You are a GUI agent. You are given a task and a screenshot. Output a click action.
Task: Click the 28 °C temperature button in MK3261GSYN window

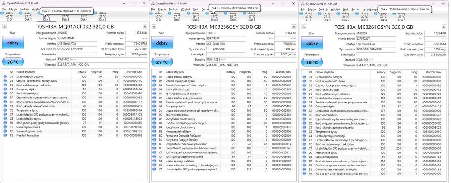click(x=312, y=62)
